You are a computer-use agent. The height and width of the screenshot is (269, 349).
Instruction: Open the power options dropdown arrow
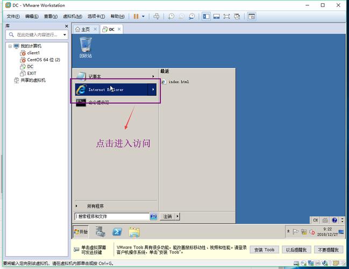click(x=144, y=17)
